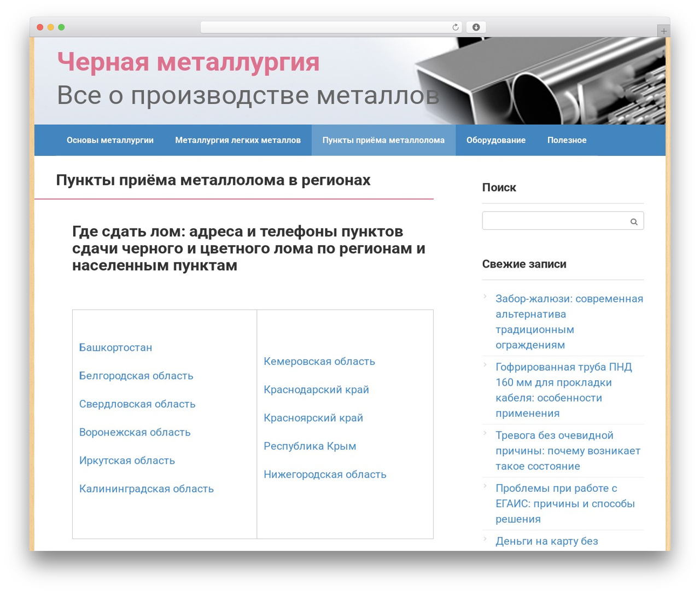Viewport: 700px width, 593px height.
Task: Focus the Поиск search field
Action: coord(563,221)
